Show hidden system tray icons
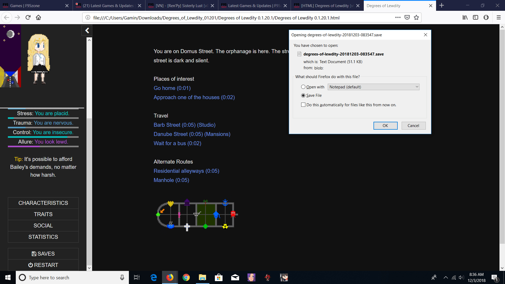This screenshot has width=505, height=284. pyautogui.click(x=446, y=277)
